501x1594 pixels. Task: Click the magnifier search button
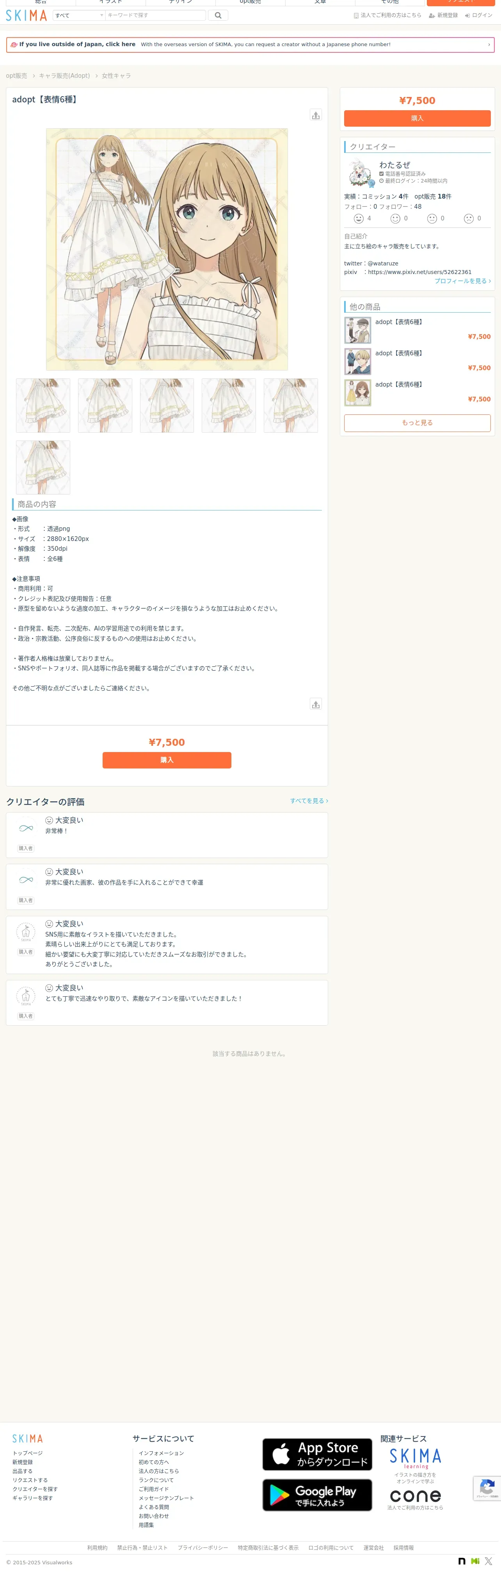pos(218,16)
